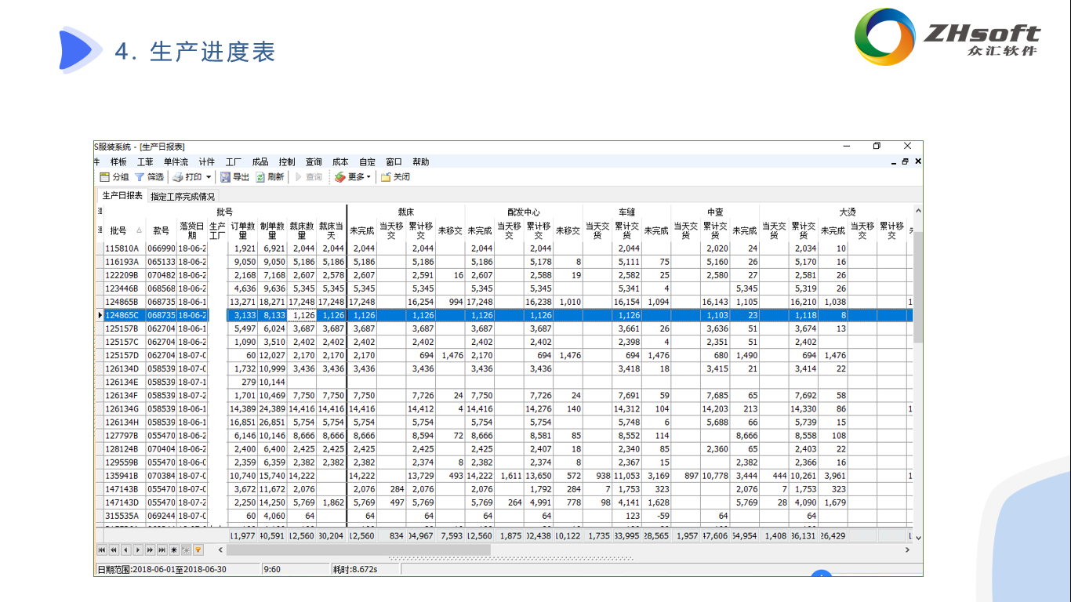The height and width of the screenshot is (602, 1071).
Task: Click vertical scrollbar down arrow
Action: (x=918, y=538)
